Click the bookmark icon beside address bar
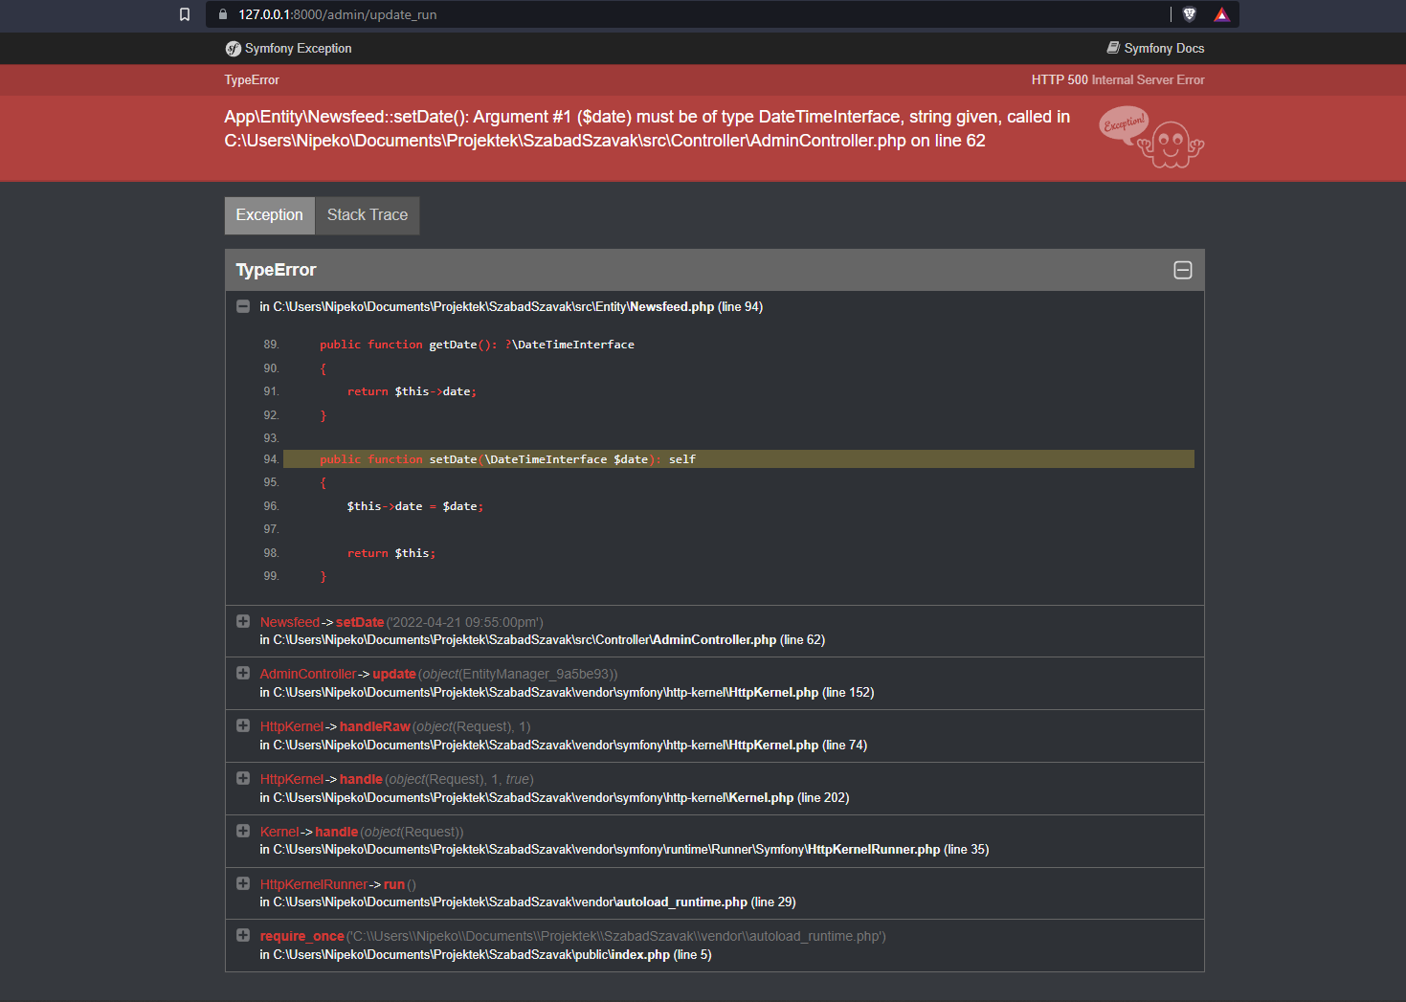 [185, 14]
